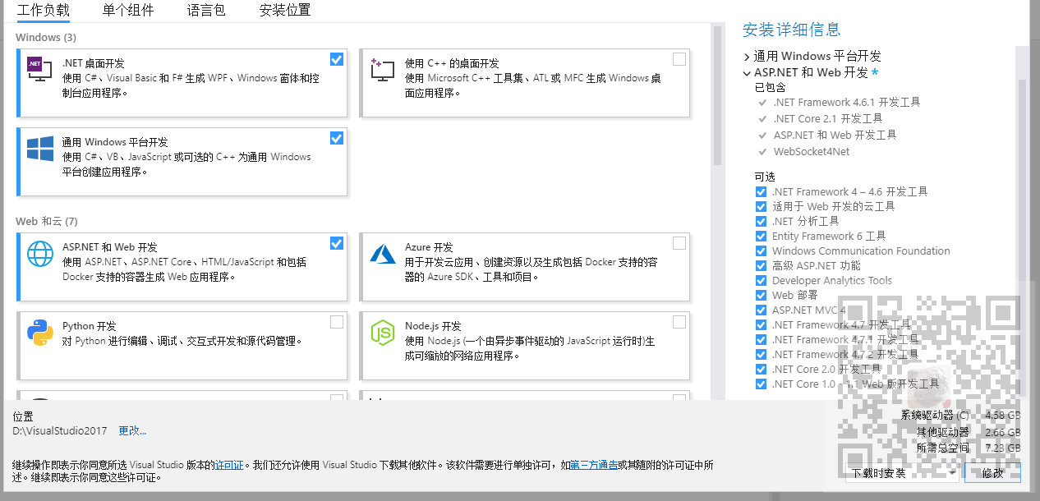Screen dimensions: 1040x501
Task: Open the 语言包 tab
Action: 205,11
